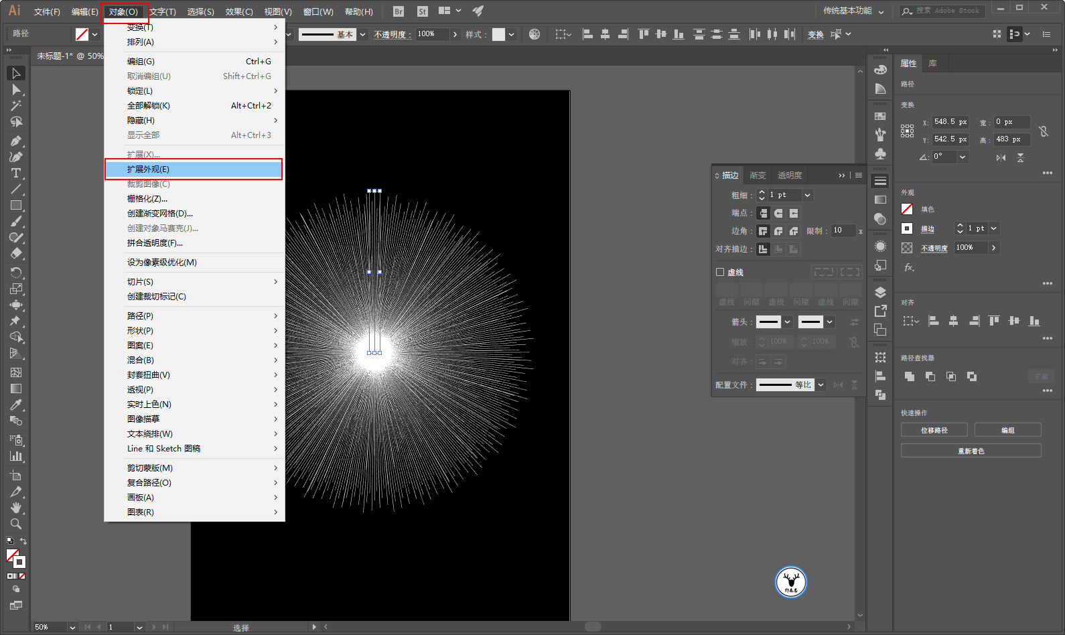Select the round cap option in stroke panel

(778, 213)
